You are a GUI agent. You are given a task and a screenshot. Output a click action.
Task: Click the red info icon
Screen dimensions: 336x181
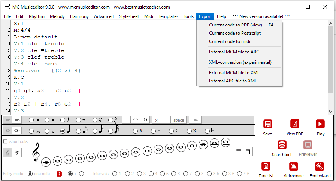[x=59, y=174]
